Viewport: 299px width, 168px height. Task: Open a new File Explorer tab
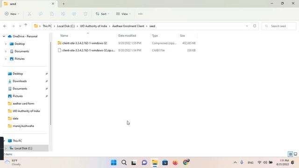64,4
